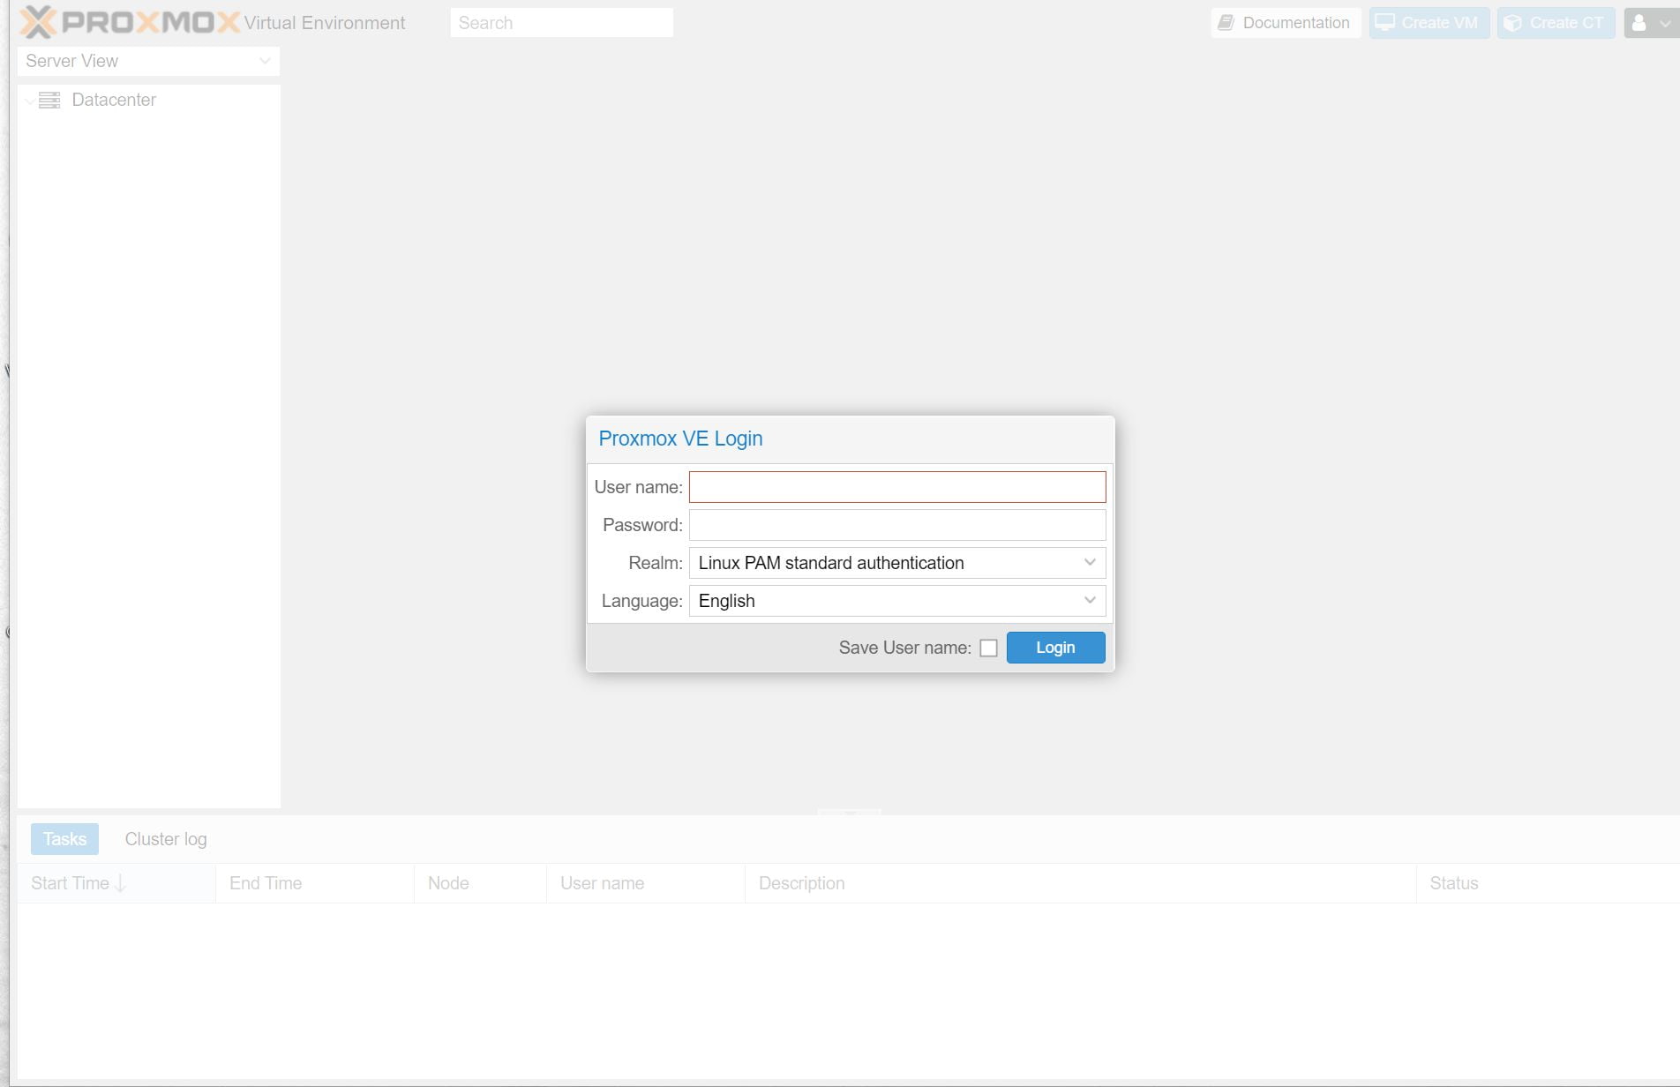This screenshot has height=1087, width=1680.
Task: Click the User name input field
Action: [896, 487]
